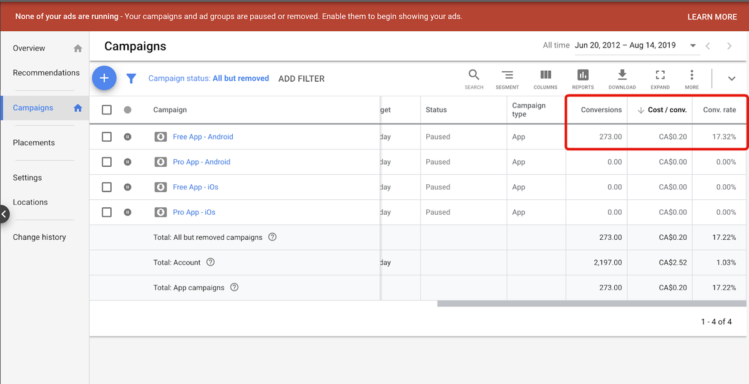Image resolution: width=749 pixels, height=384 pixels.
Task: Click the grey status dot column header
Action: (127, 110)
